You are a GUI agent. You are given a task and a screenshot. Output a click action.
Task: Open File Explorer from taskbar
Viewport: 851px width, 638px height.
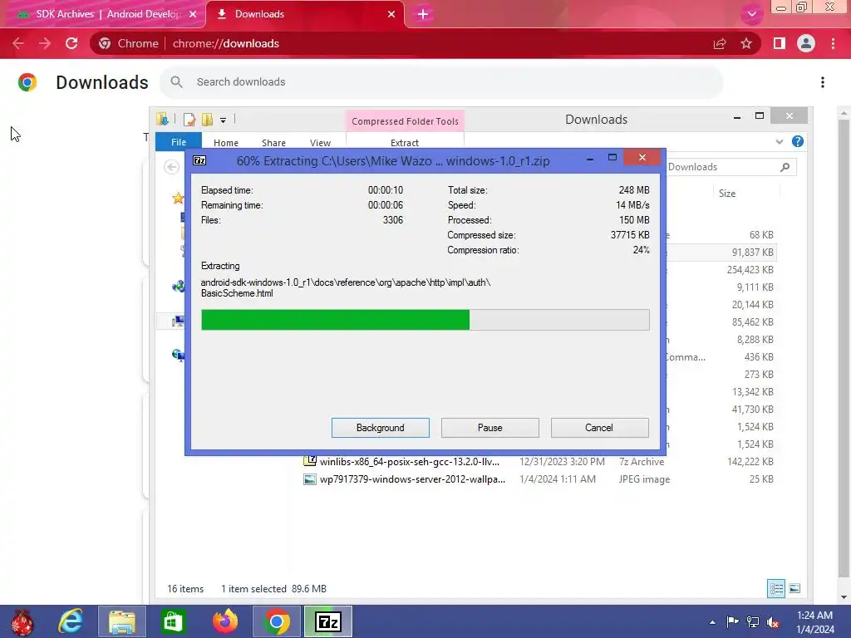coord(122,621)
